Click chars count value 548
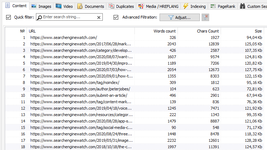 (216, 127)
